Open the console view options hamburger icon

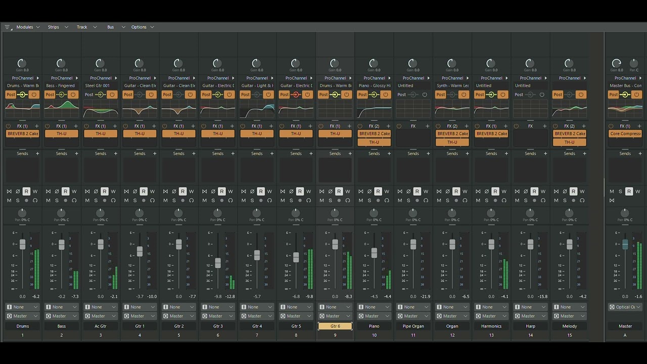(8, 27)
